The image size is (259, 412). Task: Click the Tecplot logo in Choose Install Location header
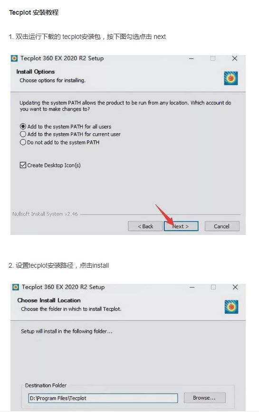[231, 307]
